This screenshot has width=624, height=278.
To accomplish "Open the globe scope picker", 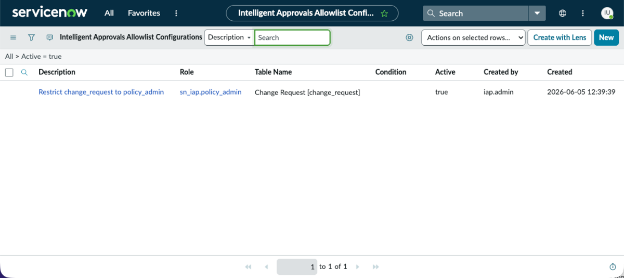I will (x=563, y=14).
